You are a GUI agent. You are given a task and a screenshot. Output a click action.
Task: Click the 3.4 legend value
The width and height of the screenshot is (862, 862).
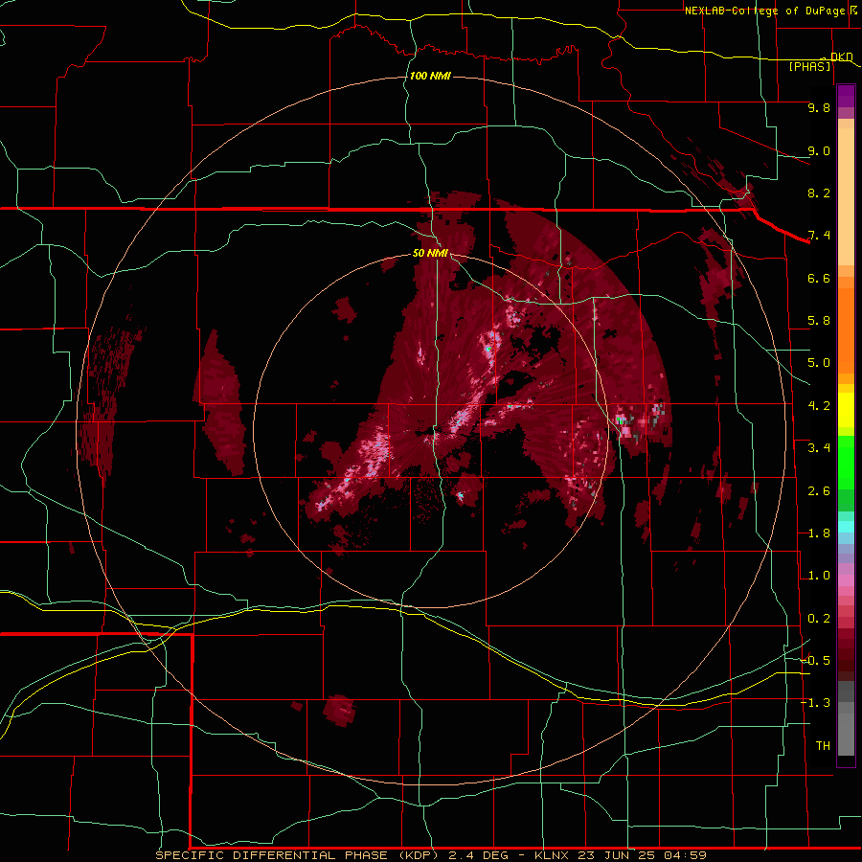819,448
